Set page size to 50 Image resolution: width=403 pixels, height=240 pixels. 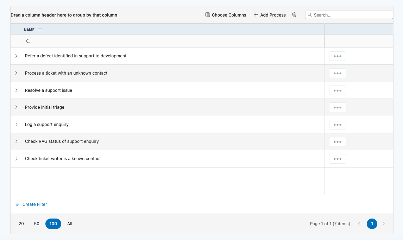[x=37, y=224]
